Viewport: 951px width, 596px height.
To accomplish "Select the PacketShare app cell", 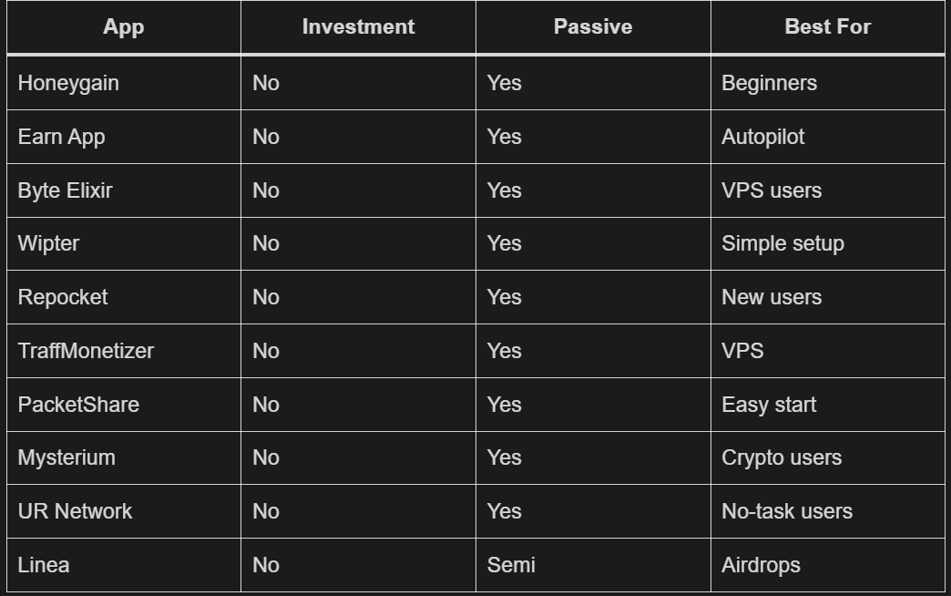I will point(78,405).
